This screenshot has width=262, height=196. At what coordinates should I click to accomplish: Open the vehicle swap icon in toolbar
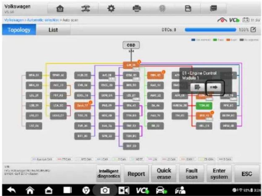click(86, 9)
